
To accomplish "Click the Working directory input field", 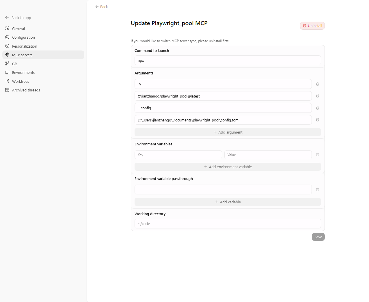I will tap(228, 224).
